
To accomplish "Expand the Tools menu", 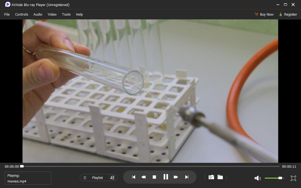I will (x=66, y=14).
